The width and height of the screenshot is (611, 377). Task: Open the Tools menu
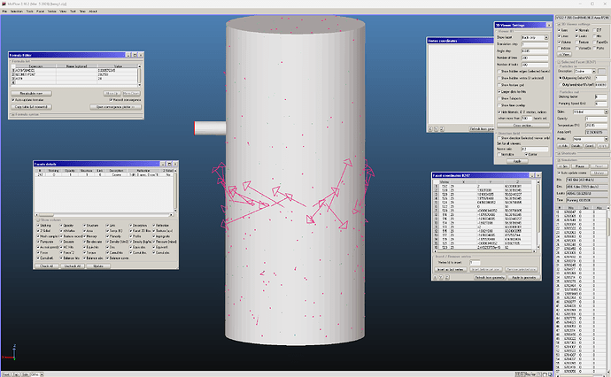(x=29, y=12)
